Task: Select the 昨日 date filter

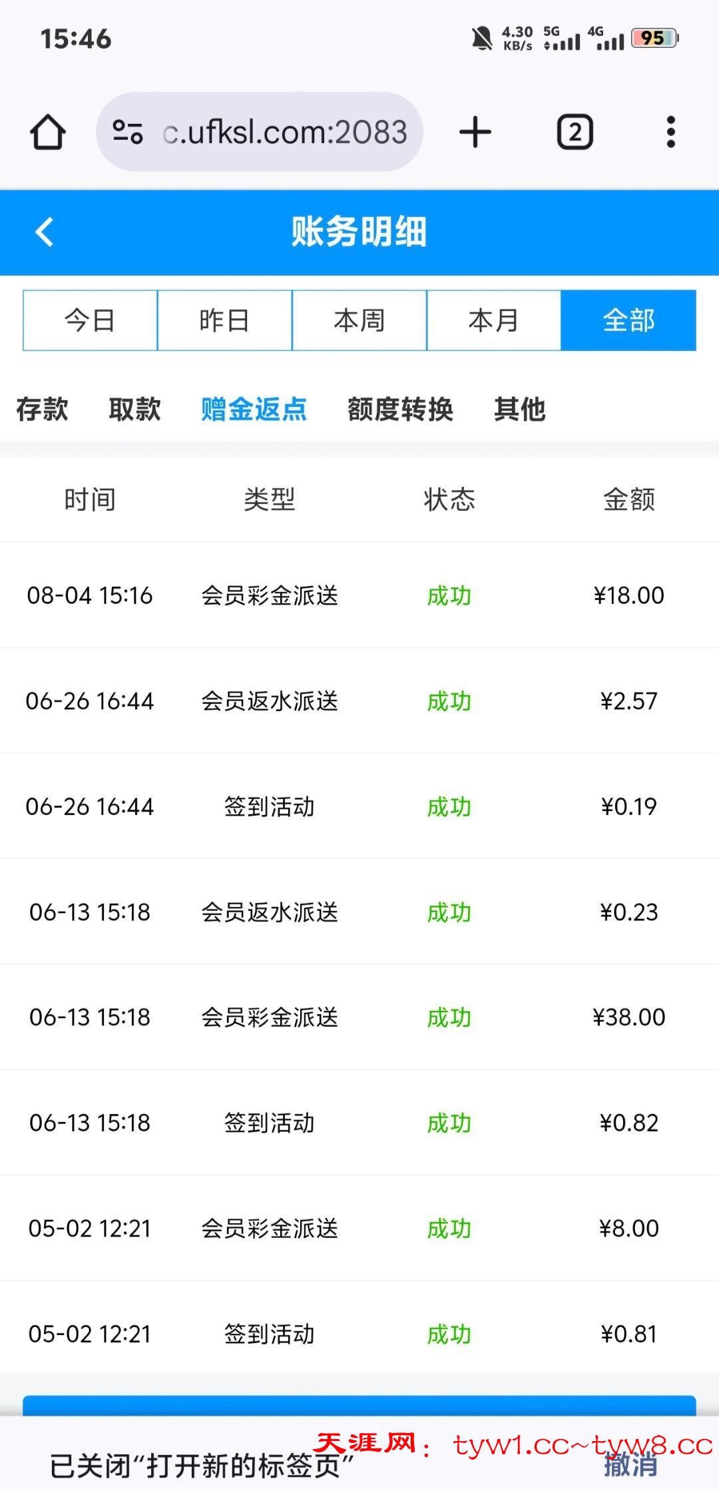Action: coord(224,320)
